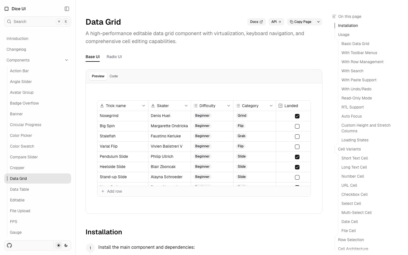Image resolution: width=408 pixels, height=255 pixels.
Task: Select the Base UI tab
Action: point(93,57)
